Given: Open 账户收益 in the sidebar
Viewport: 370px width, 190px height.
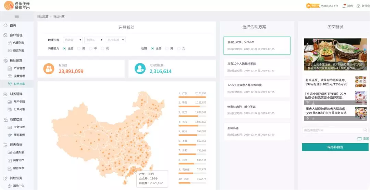Looking at the screenshot, I should 16,102.
